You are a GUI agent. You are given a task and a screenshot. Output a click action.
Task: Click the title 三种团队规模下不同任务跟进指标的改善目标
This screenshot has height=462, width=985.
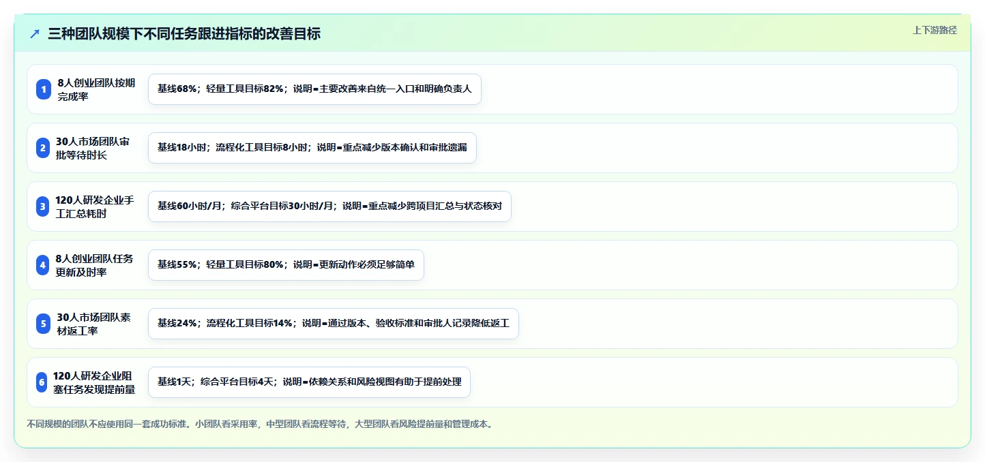[x=184, y=34]
